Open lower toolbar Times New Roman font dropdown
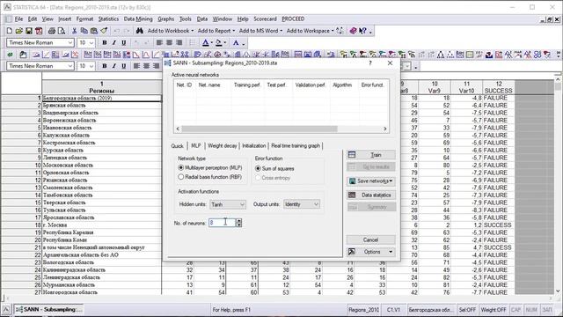The width and height of the screenshot is (563, 317). pyautogui.click(x=70, y=66)
